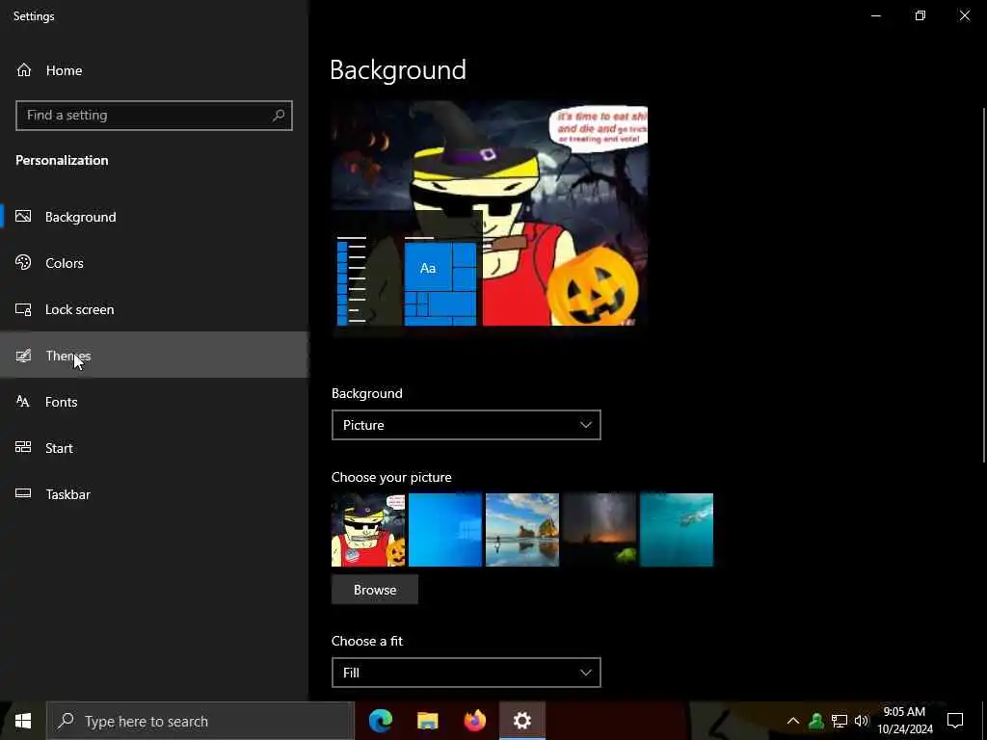The height and width of the screenshot is (740, 987).
Task: Click the Background picture icon in sidebar
Action: (23, 217)
